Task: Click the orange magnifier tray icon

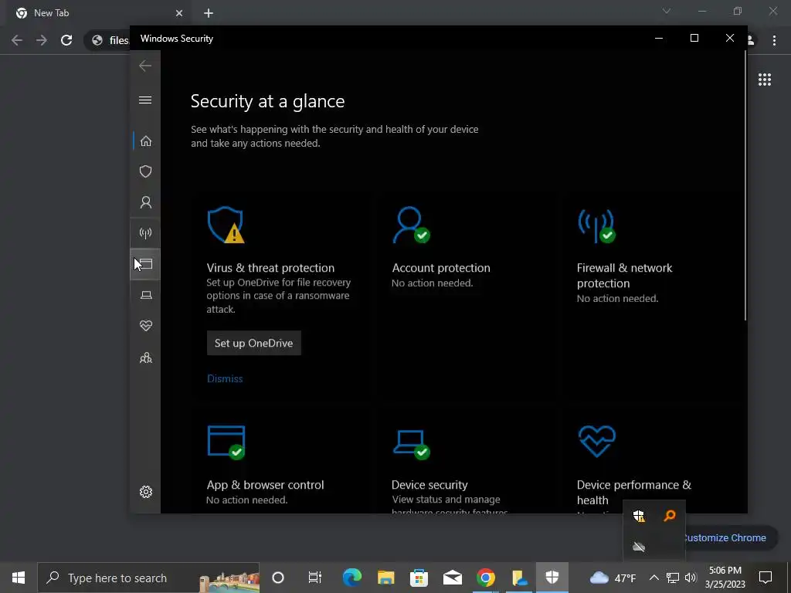Action: point(670,516)
